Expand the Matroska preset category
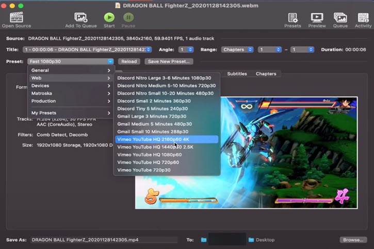The width and height of the screenshot is (374, 249). pos(71,93)
